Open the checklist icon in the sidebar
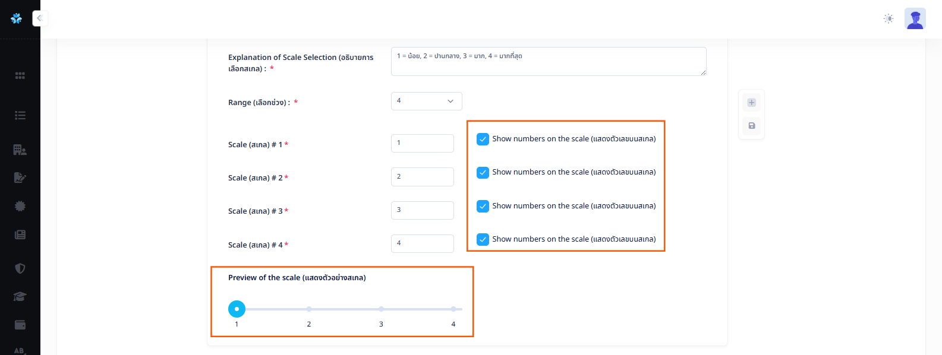The image size is (942, 355). click(x=20, y=115)
